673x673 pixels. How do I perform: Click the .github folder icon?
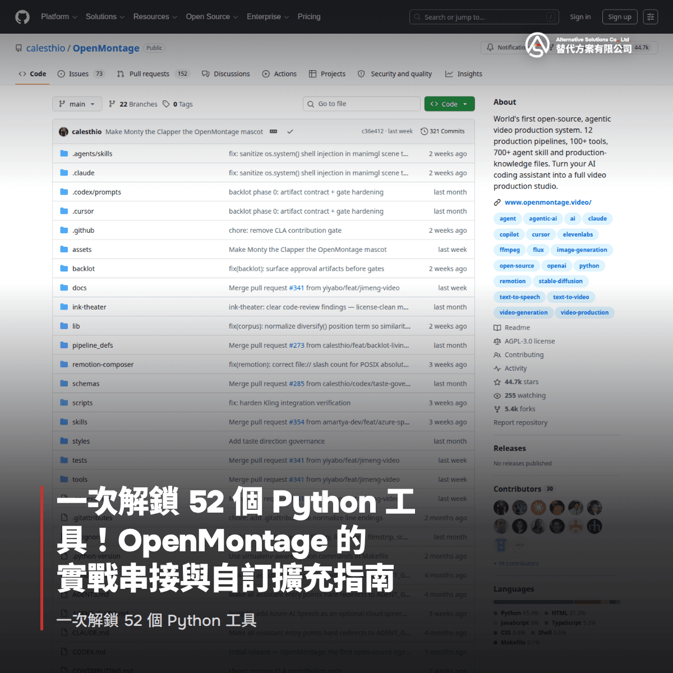[x=64, y=230]
